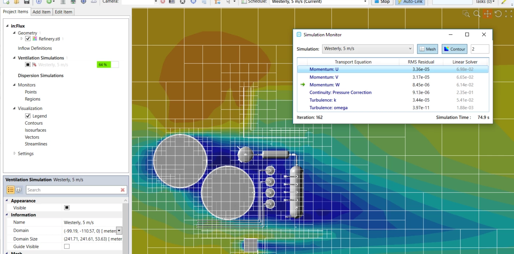The image size is (514, 254).
Task: Expand the Settings tree node
Action: [x=15, y=154]
